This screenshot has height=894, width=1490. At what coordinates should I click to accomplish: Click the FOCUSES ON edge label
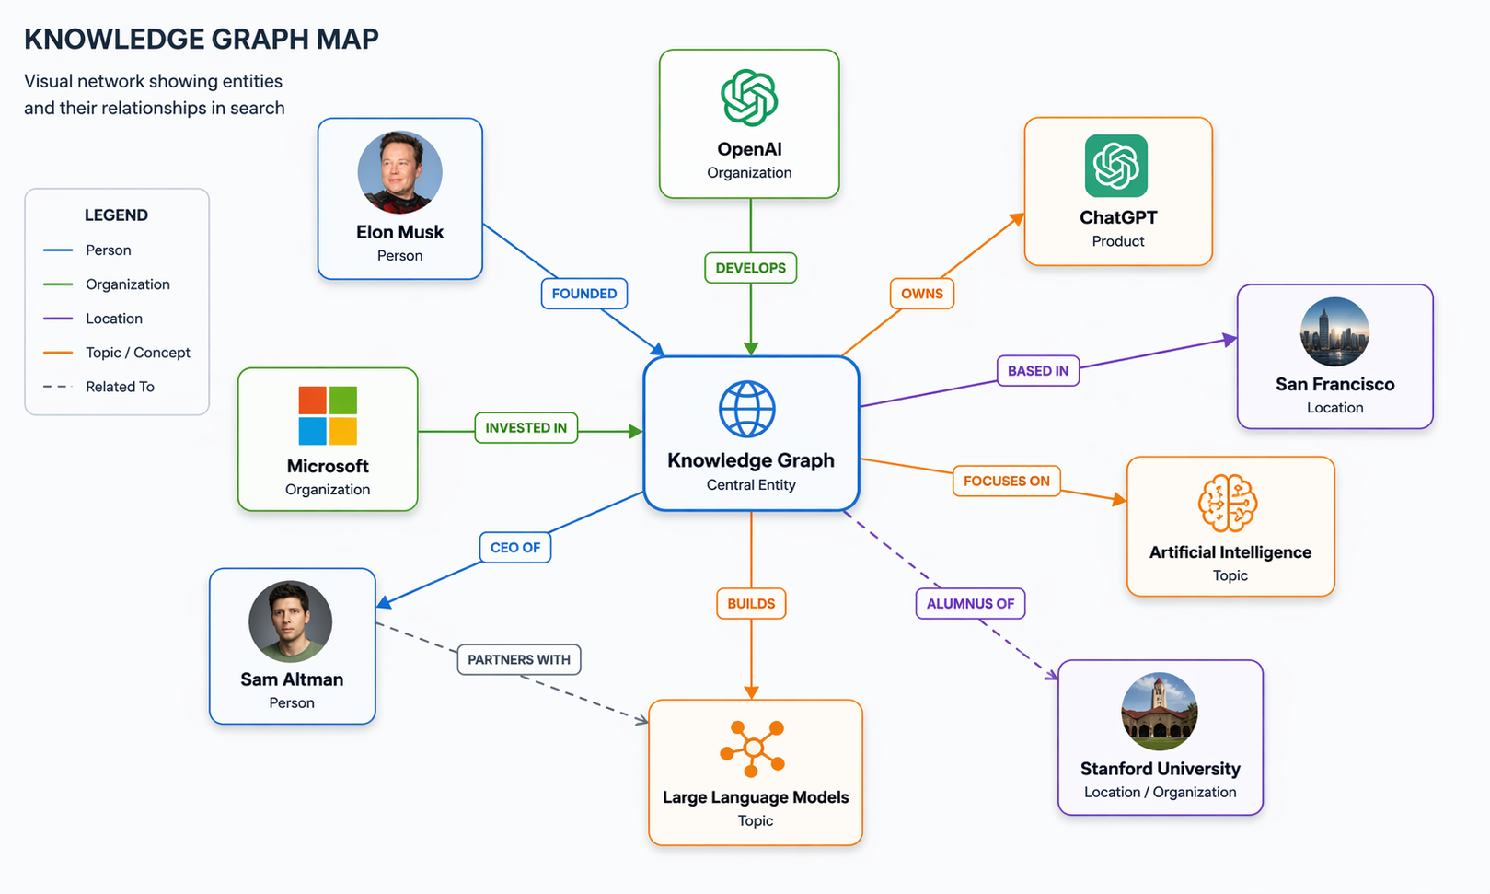[x=1006, y=482]
